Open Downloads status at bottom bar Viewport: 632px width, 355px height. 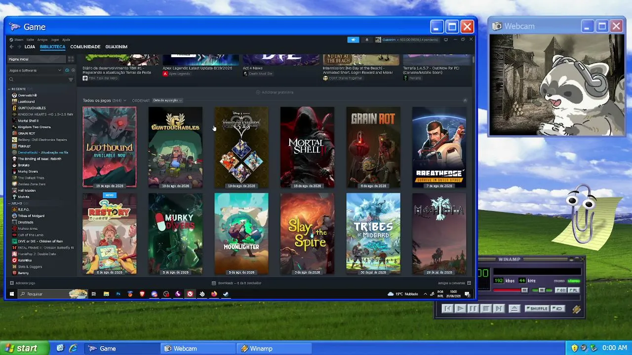point(237,283)
